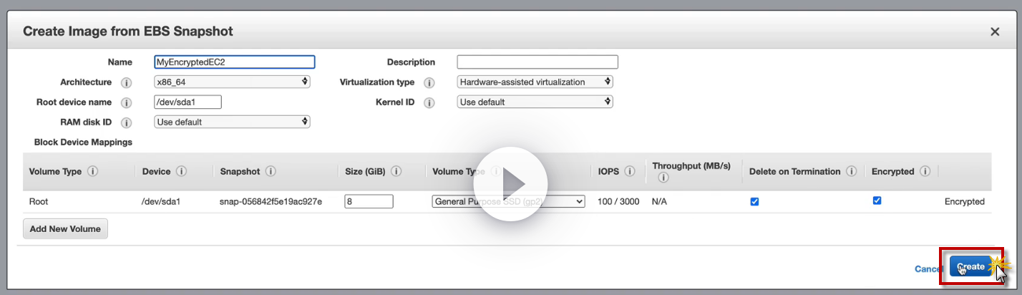Screen dimensions: 1022x295
Task: Click the Virtualization type info icon
Action: (x=429, y=82)
